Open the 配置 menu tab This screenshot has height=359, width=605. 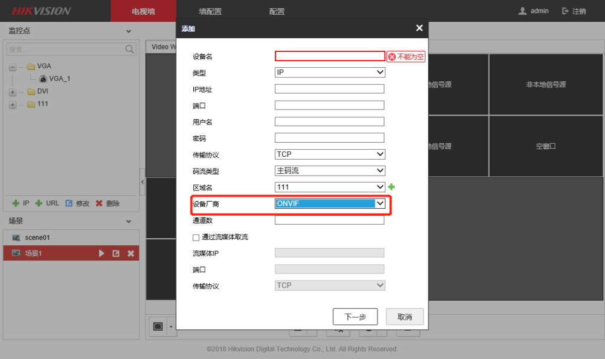pos(276,11)
